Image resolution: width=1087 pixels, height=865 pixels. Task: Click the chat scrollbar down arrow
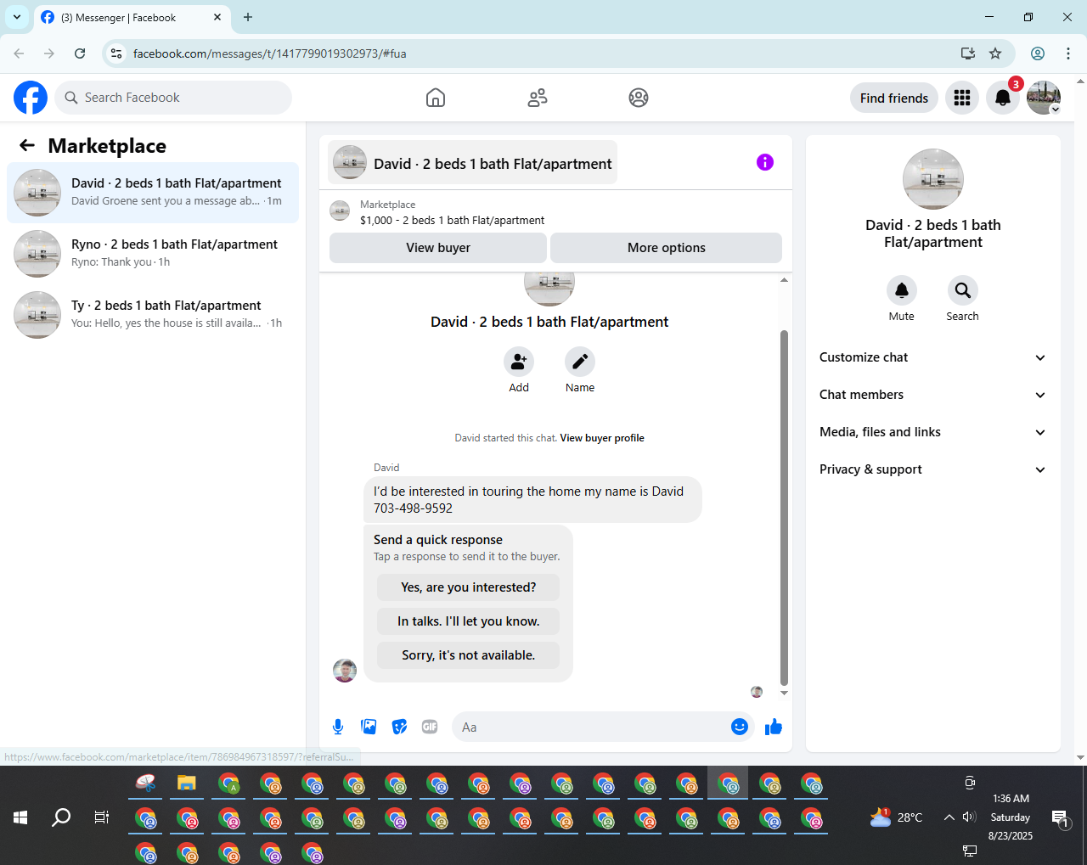(x=784, y=693)
